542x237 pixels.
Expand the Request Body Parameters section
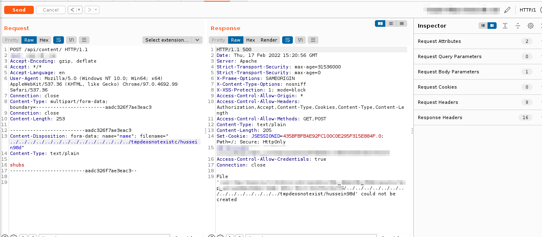[478, 72]
